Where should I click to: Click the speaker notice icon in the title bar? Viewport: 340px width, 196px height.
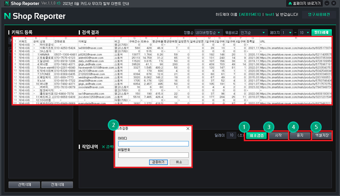click(58, 3)
